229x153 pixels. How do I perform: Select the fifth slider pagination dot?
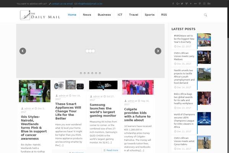click(x=96, y=73)
